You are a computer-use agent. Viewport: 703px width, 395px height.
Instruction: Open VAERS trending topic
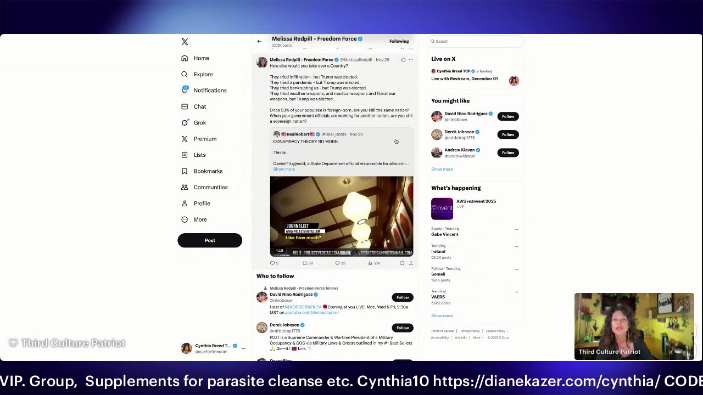tap(438, 297)
